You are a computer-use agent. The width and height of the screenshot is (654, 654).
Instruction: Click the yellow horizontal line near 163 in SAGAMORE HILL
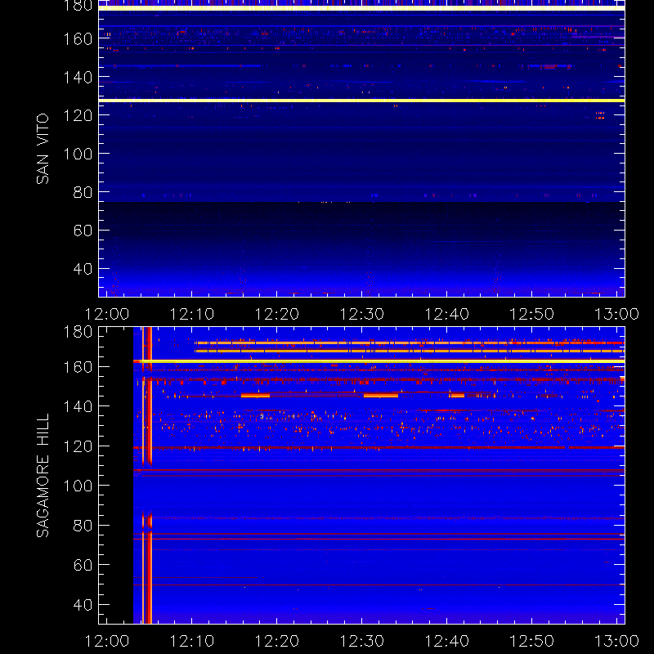point(379,361)
